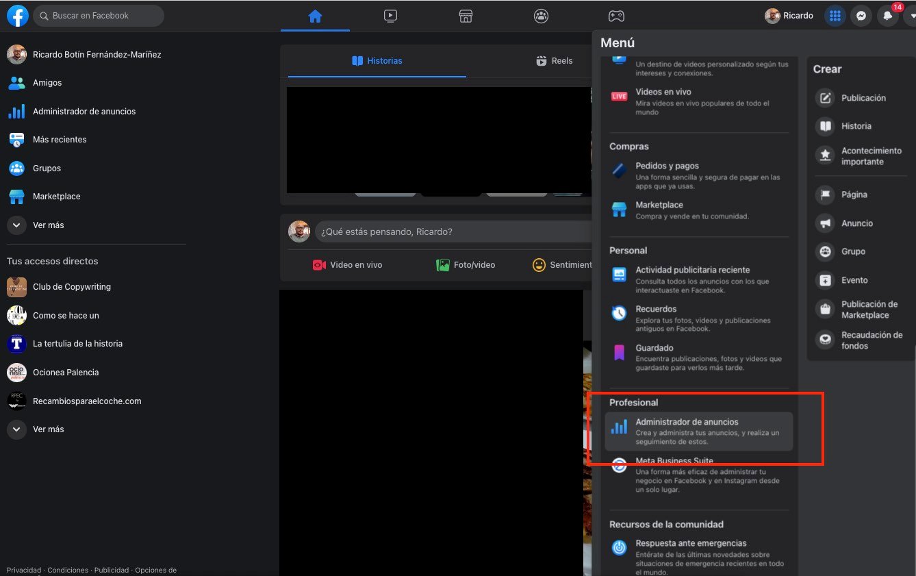Expand Ver más under accesos directos
Screen dimensions: 916x576
(x=96, y=429)
